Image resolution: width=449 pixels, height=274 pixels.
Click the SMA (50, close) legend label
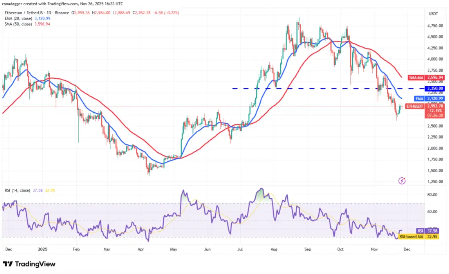point(18,24)
